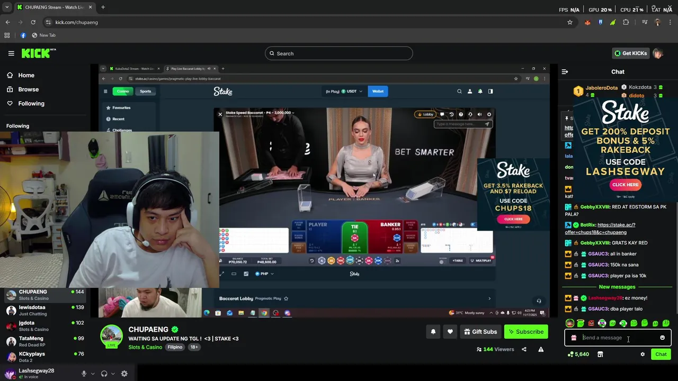Click CLICK HERE on Stake chat banner

pos(625,185)
